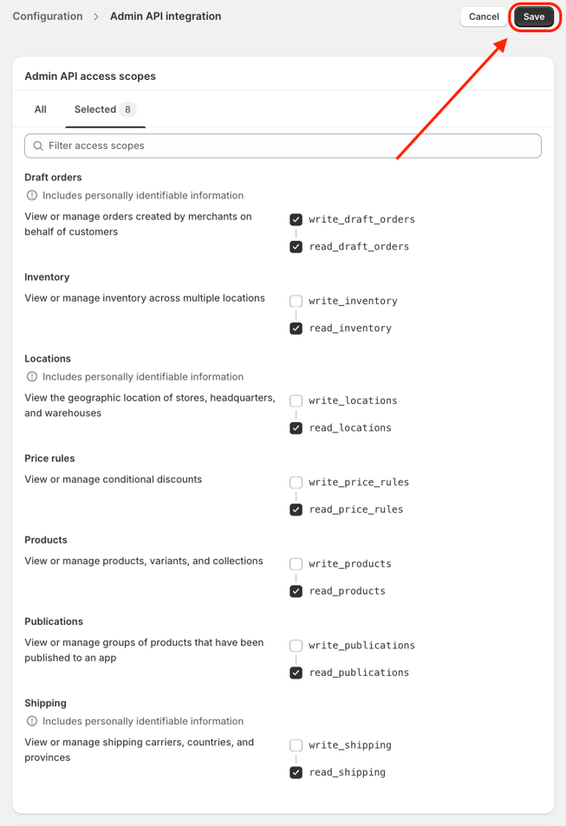Select the Selected tab

pos(105,109)
